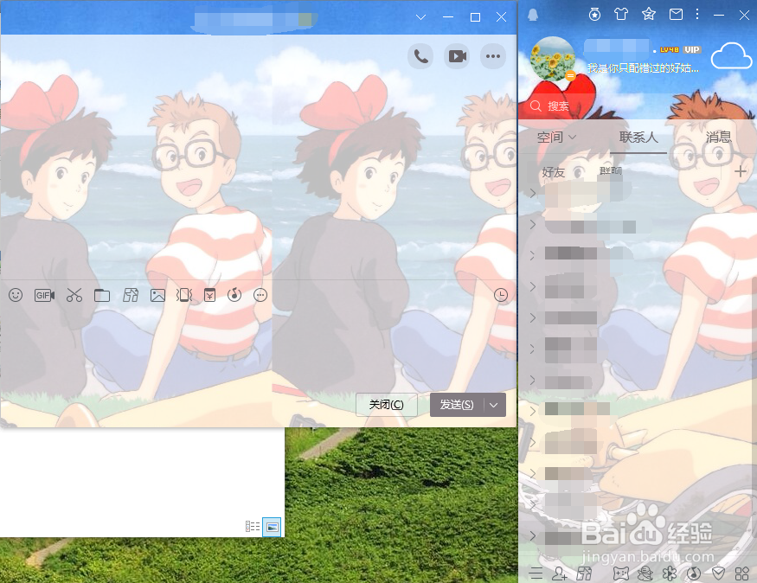Expand the first contact group chevron
The width and height of the screenshot is (757, 583).
click(x=533, y=193)
